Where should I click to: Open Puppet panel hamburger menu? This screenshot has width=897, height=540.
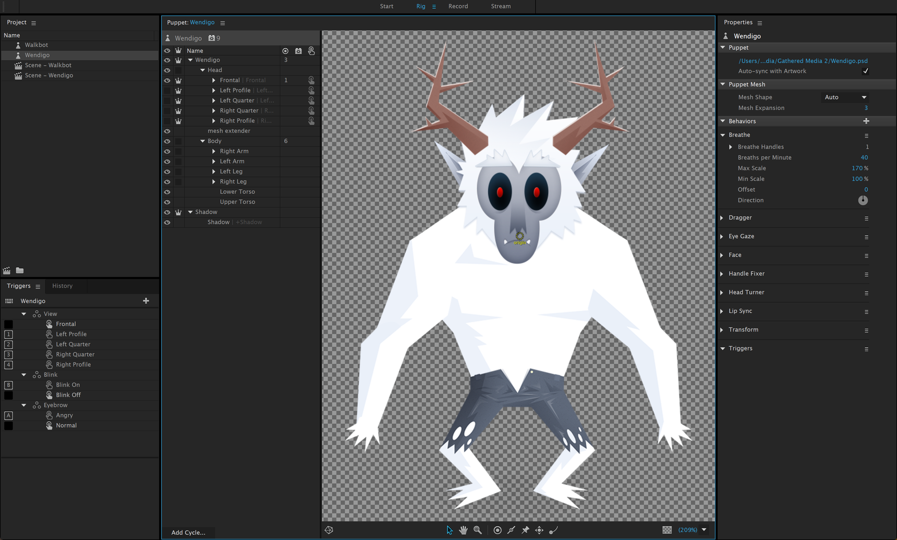223,23
